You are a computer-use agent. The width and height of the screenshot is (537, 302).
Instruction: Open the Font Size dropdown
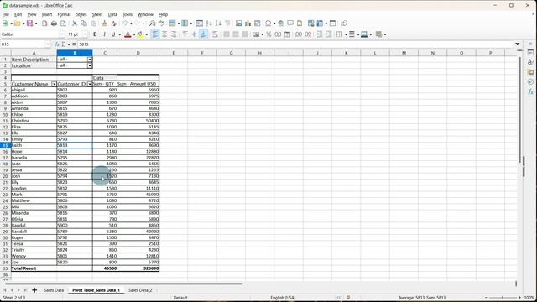click(x=86, y=34)
